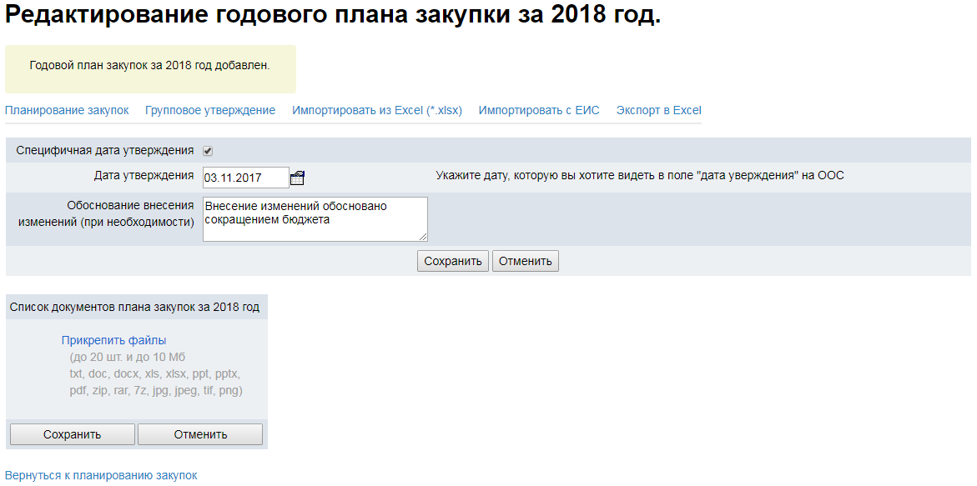
Task: Click the Дата утверждения date field
Action: click(x=245, y=178)
